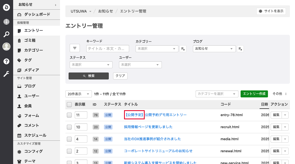
Task: Sort by the 表示順 column header
Action: pyautogui.click(x=80, y=104)
